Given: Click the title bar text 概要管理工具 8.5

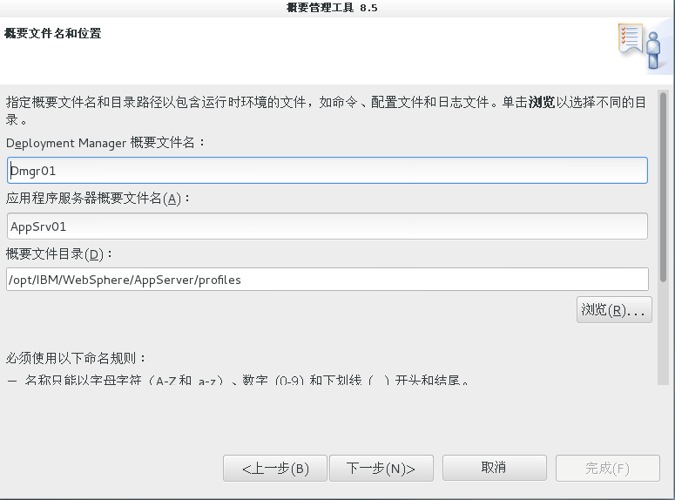Looking at the screenshot, I should (x=332, y=8).
